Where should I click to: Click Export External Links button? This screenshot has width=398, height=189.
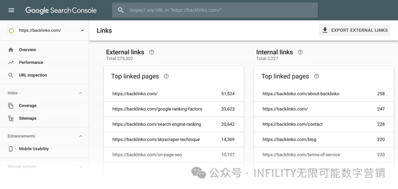point(355,31)
